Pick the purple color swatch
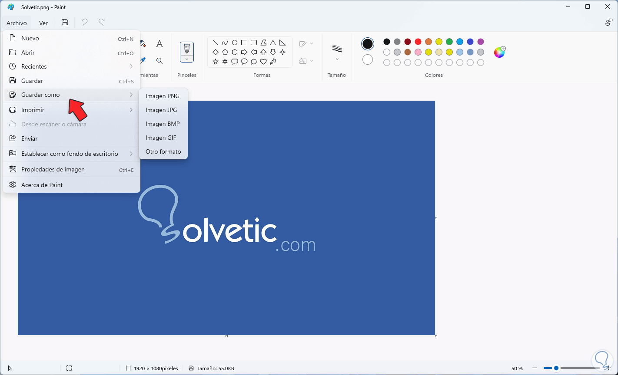This screenshot has height=375, width=618. click(481, 42)
